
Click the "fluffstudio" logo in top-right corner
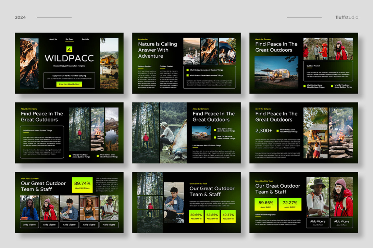(347, 17)
